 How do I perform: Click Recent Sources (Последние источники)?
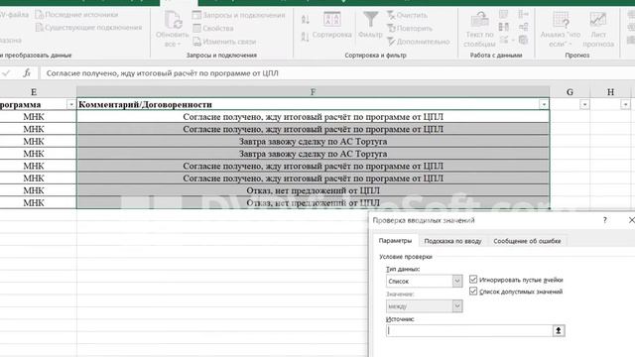point(77,15)
